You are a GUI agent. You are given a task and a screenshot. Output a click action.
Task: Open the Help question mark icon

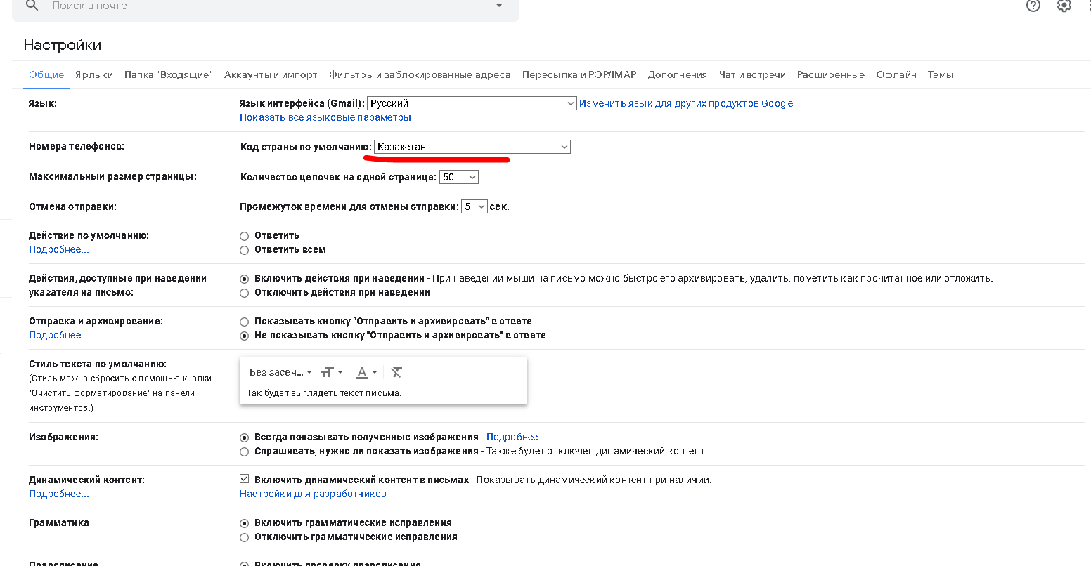[1033, 6]
